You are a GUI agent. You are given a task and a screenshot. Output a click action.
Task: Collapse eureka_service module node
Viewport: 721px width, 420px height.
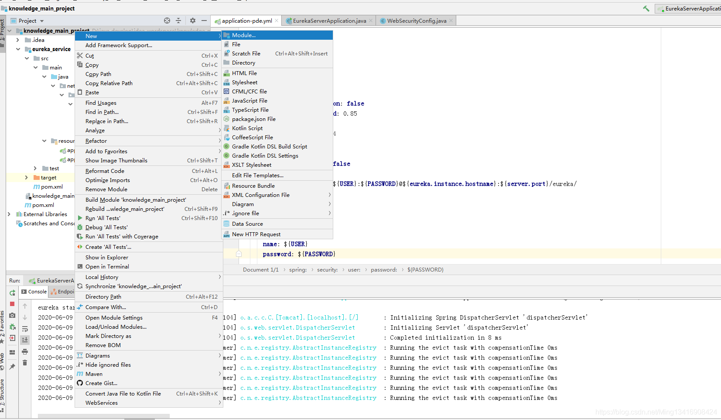click(x=18, y=49)
